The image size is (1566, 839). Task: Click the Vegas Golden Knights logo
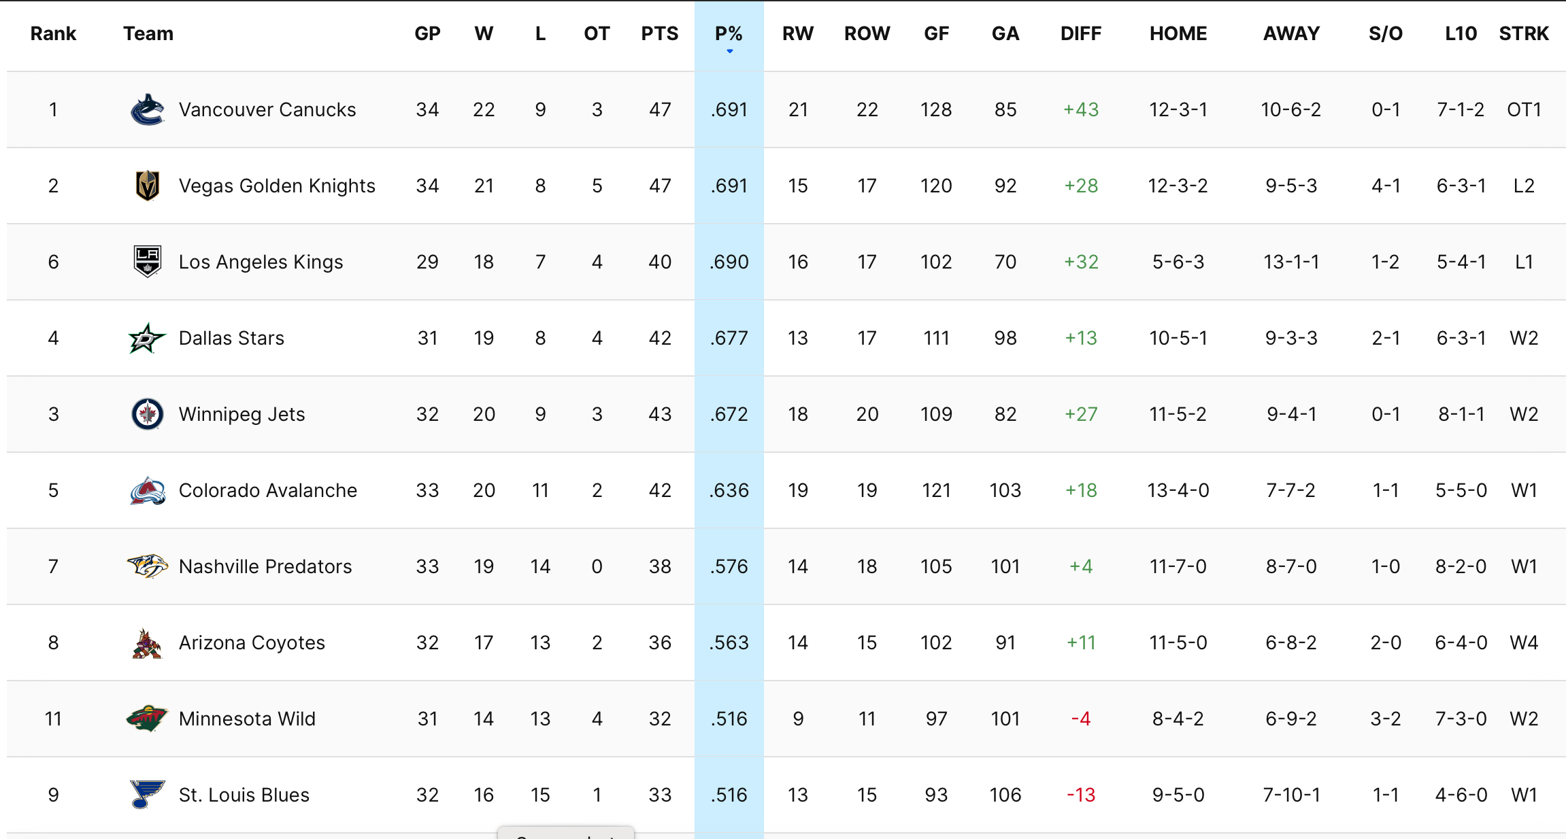pos(147,186)
